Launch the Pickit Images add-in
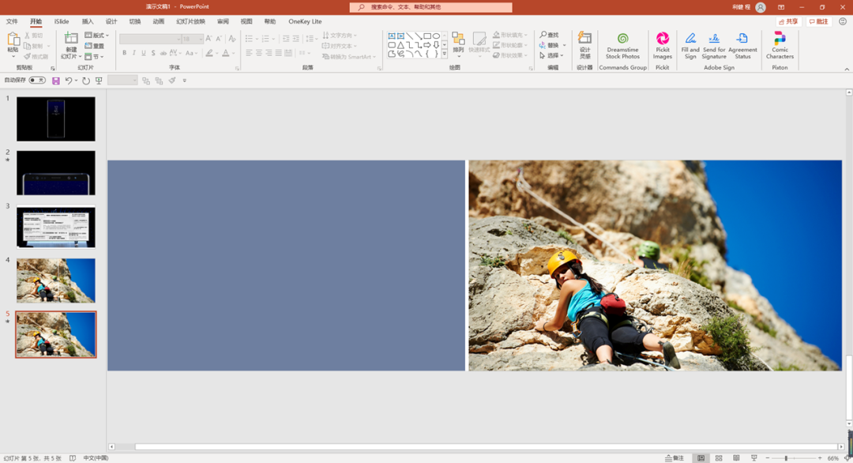This screenshot has width=853, height=463. (x=662, y=45)
